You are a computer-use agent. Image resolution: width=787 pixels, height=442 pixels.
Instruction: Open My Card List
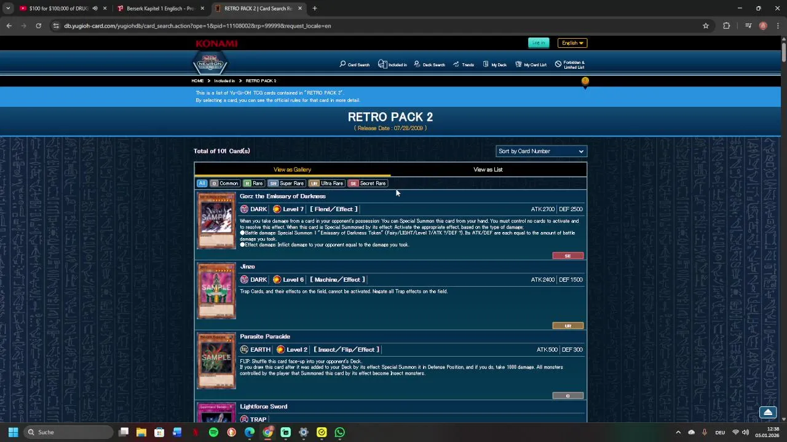(x=531, y=64)
